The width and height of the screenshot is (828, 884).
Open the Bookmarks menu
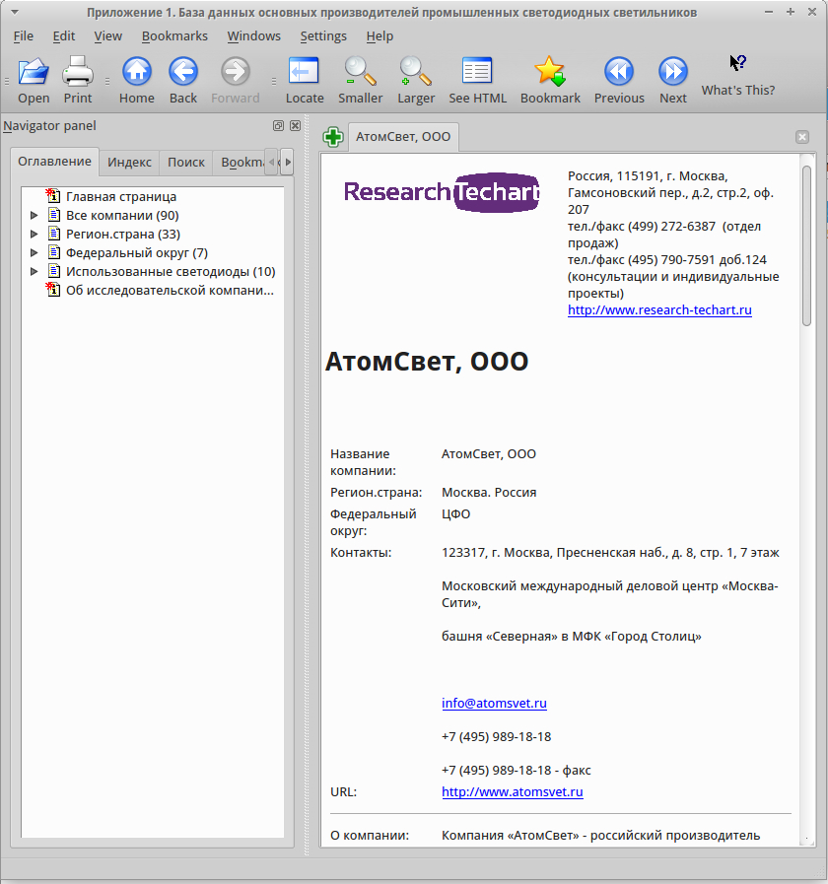coord(174,36)
